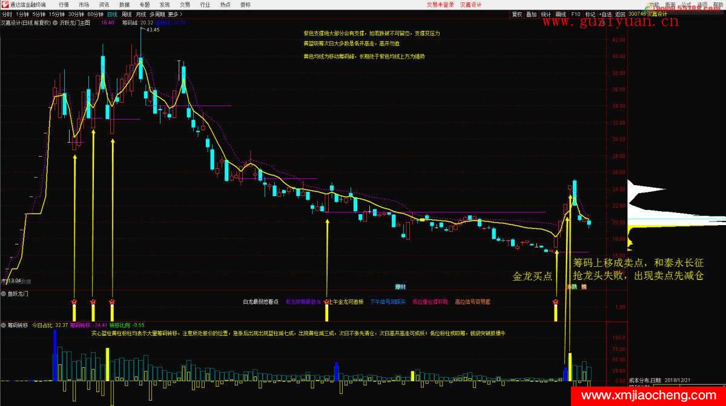726x406 pixels.
Task: Click the 涨跌 tag near the recent peak
Action: tap(571, 286)
